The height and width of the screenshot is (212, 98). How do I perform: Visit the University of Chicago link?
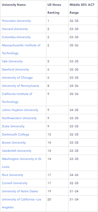click(x=17, y=78)
